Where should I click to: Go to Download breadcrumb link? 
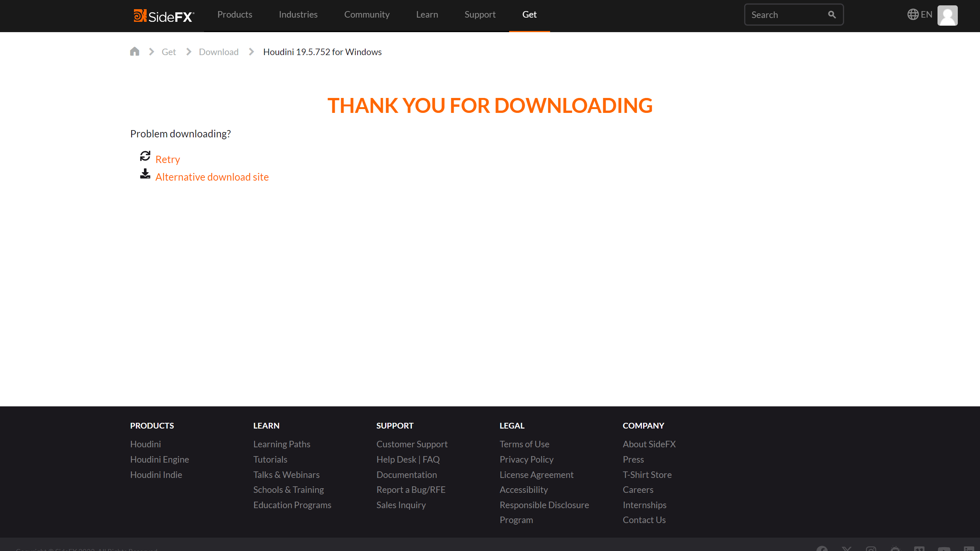tap(219, 52)
